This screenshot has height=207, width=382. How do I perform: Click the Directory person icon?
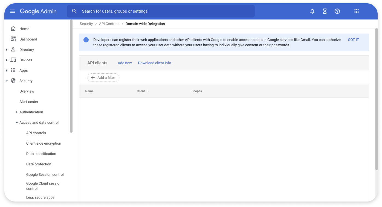(x=13, y=50)
